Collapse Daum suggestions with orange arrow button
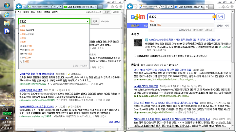This screenshot has width=236, height=132. [214, 17]
